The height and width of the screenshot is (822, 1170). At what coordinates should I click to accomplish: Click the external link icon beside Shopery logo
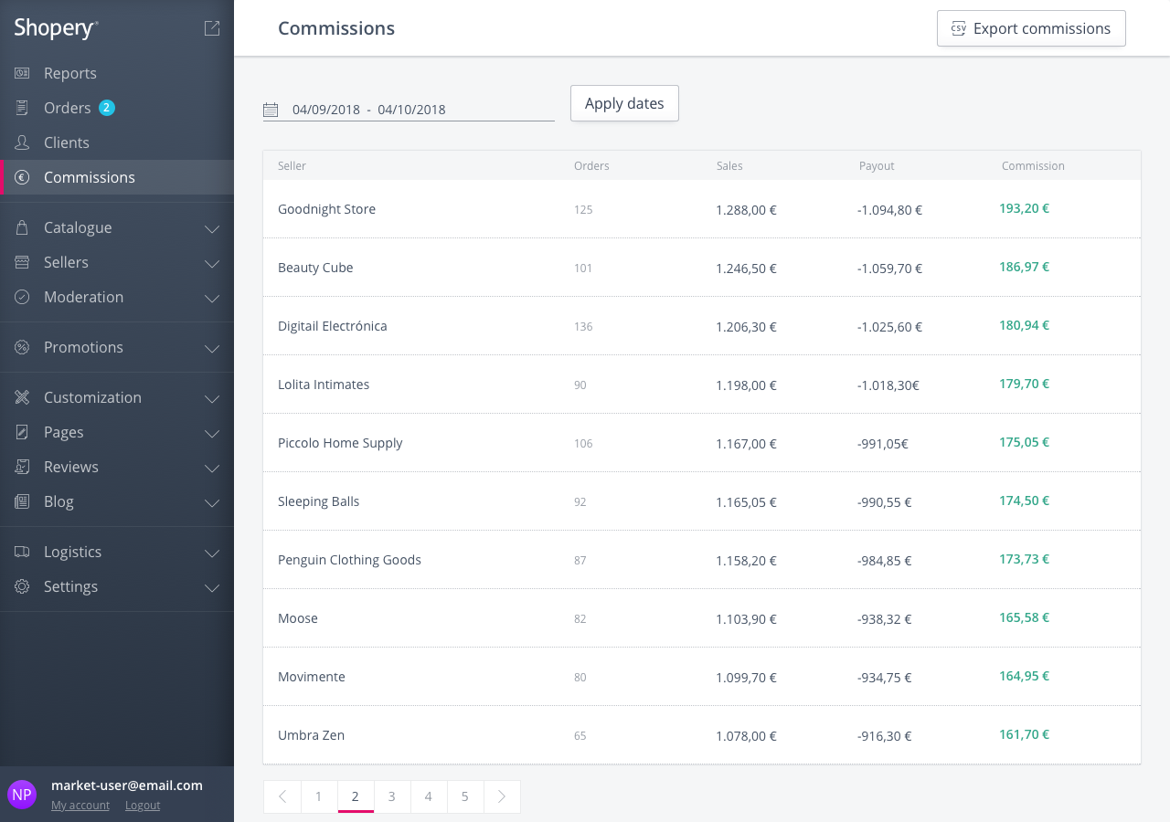coord(212,28)
